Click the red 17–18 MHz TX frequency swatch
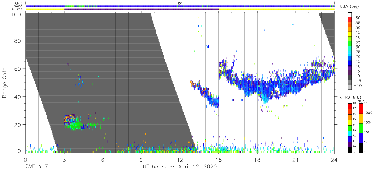 pos(350,106)
